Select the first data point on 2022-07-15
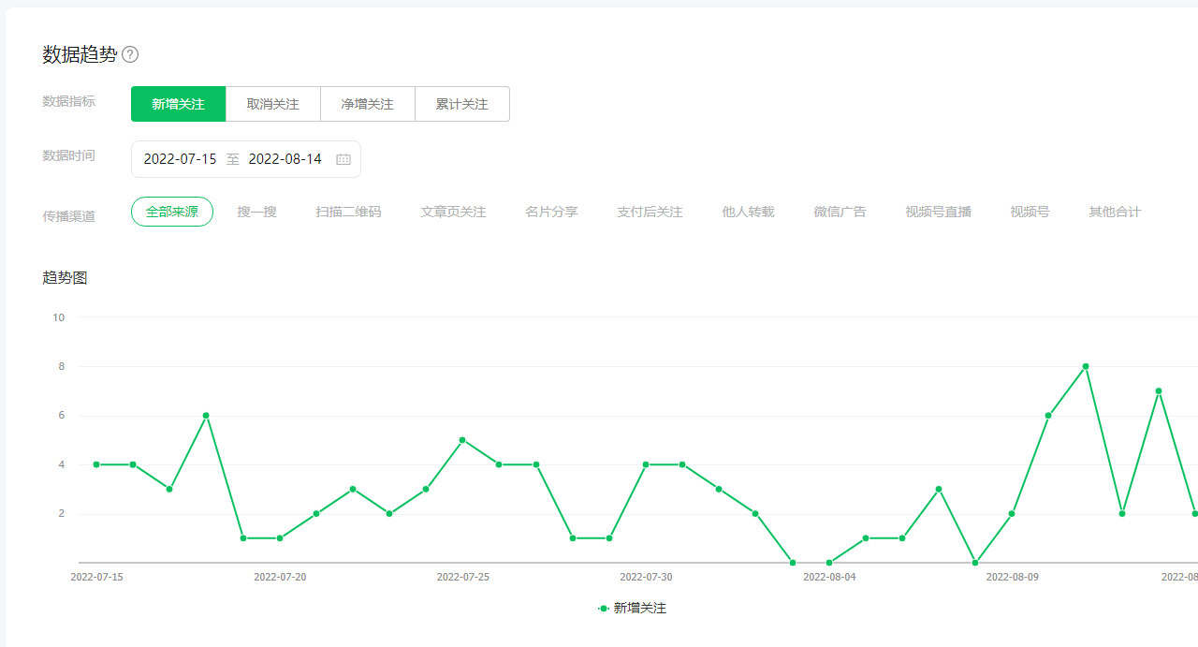Viewport: 1198px width, 647px height. click(x=96, y=464)
